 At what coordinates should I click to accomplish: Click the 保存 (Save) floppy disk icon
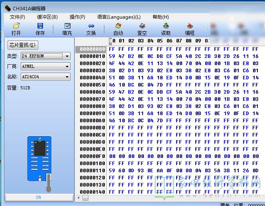(40, 26)
